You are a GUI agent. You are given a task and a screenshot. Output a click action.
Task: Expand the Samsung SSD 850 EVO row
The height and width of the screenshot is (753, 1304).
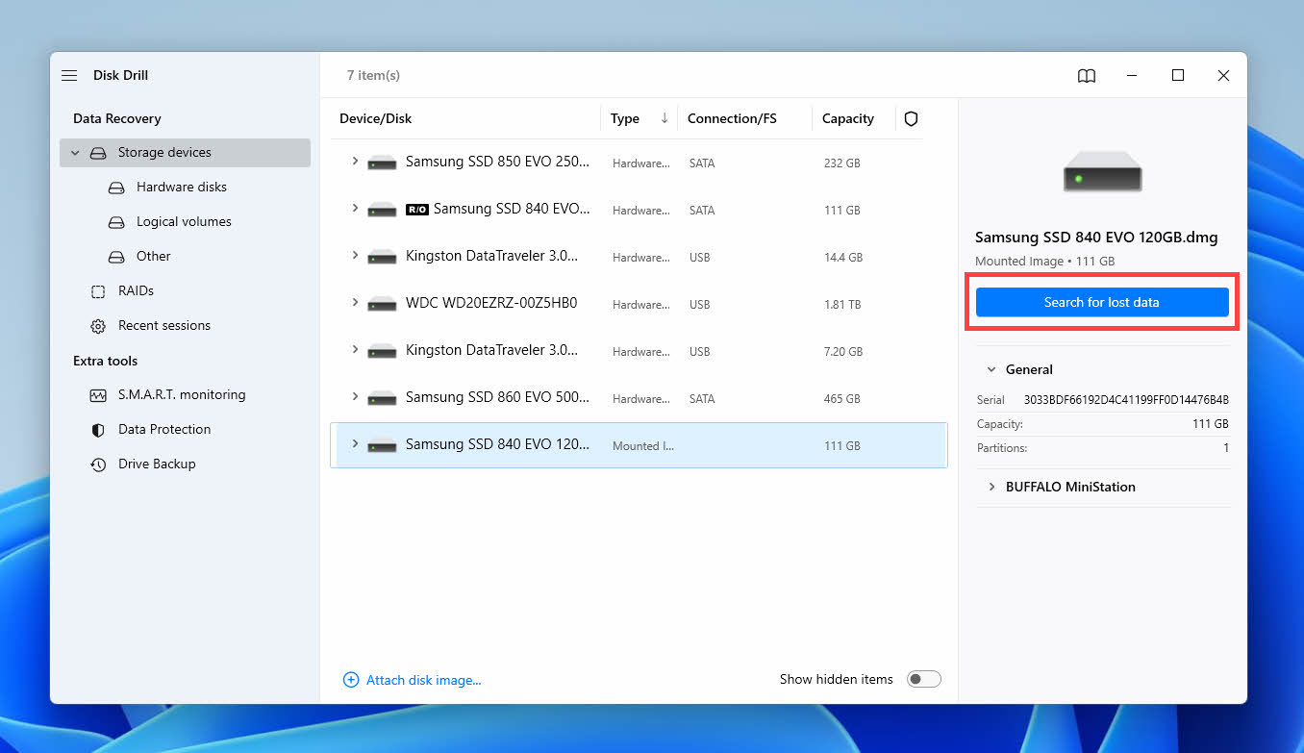(354, 162)
